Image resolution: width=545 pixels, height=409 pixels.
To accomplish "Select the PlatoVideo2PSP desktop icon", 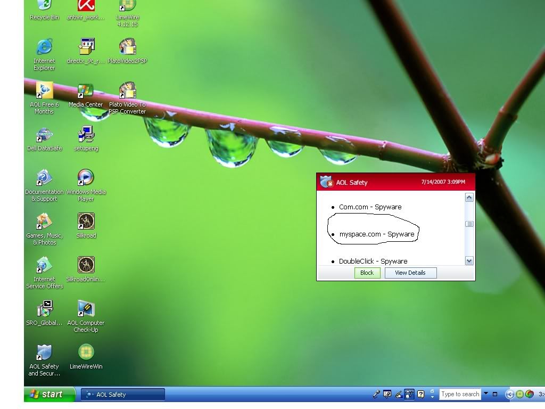I will pyautogui.click(x=128, y=47).
